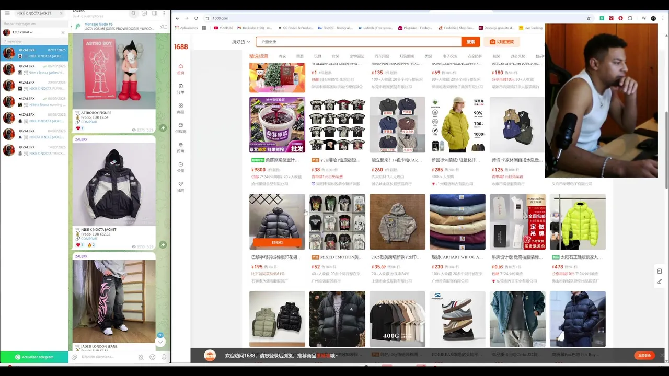Viewport: 669px width, 376px height.
Task: Click the 以图搜款 image search button
Action: [x=502, y=42]
